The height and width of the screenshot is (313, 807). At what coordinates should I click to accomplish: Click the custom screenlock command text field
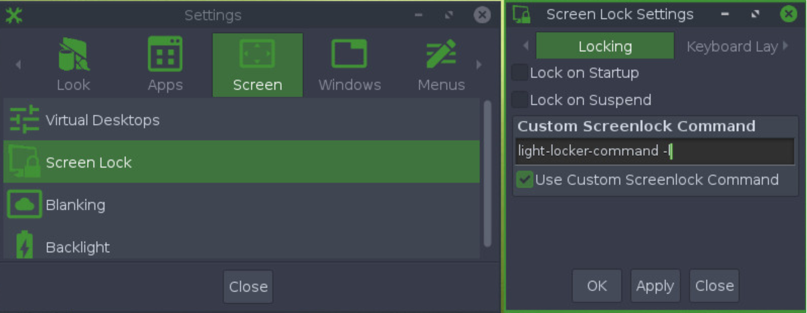pyautogui.click(x=655, y=151)
